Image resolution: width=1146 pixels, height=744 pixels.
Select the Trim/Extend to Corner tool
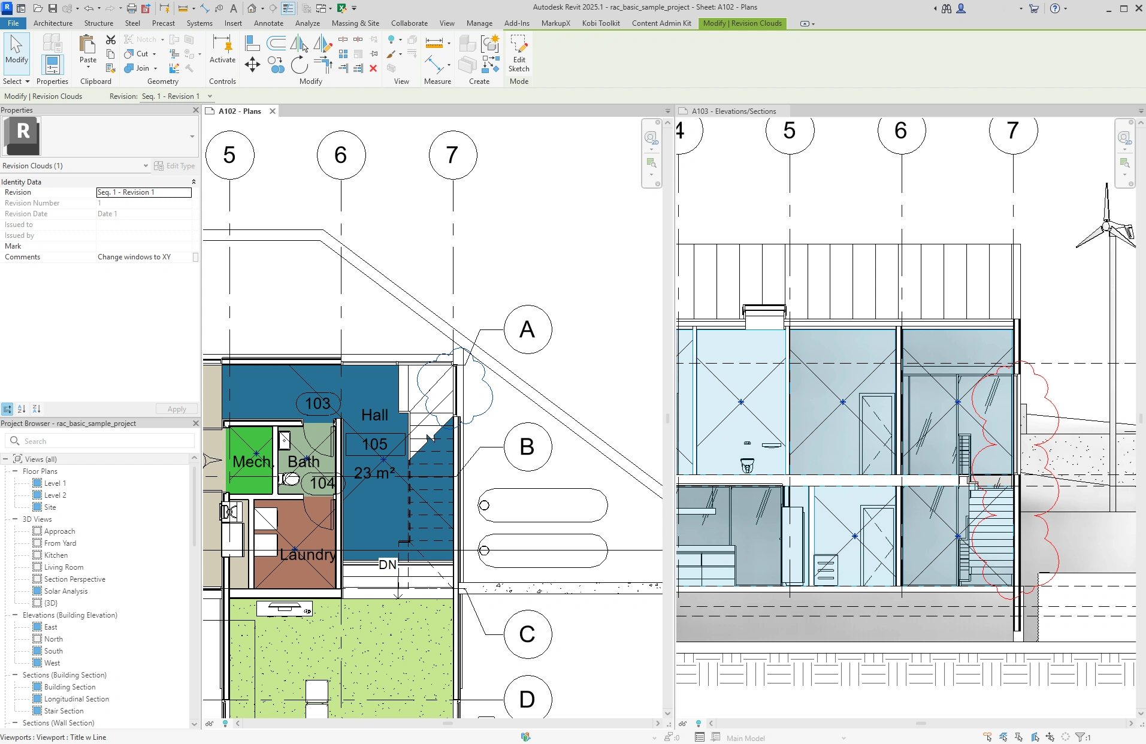click(322, 64)
